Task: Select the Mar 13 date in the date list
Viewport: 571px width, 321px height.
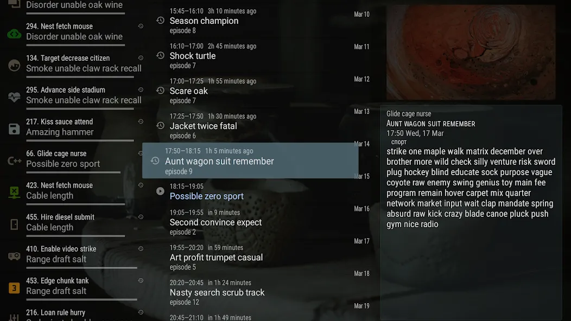Action: pyautogui.click(x=361, y=111)
